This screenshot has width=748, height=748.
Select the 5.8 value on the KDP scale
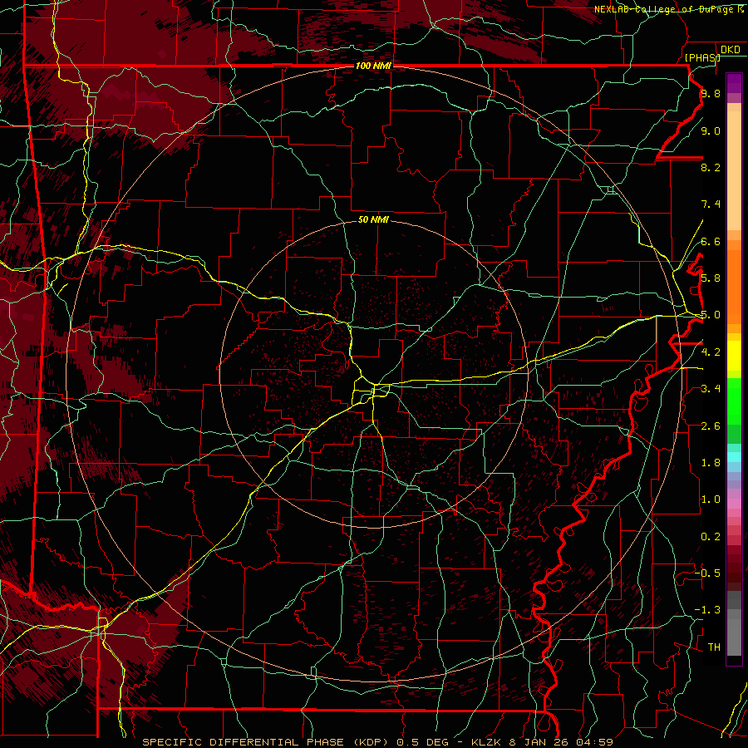tap(711, 278)
